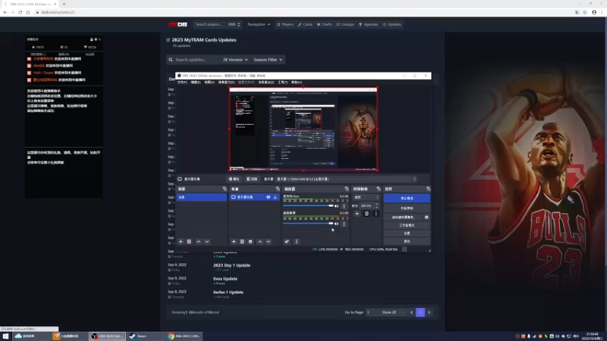Open the Windows Start menu

[5, 336]
